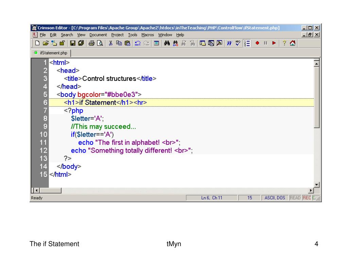Toggle Word Wrap W icon
348x261 pixels.
(229, 43)
